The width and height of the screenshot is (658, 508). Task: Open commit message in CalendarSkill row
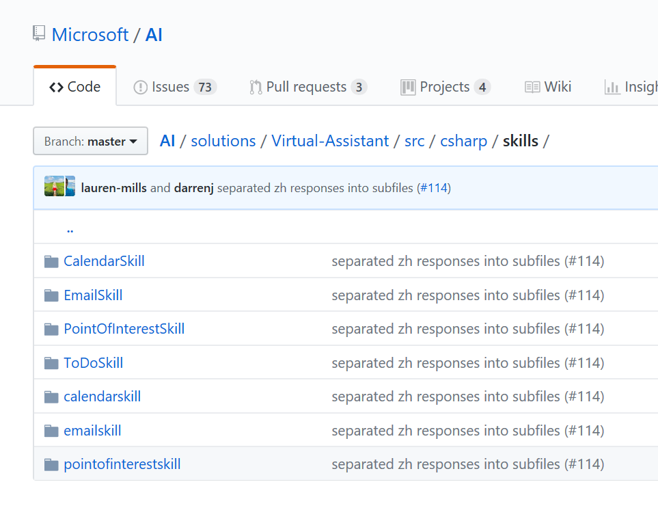pyautogui.click(x=468, y=261)
